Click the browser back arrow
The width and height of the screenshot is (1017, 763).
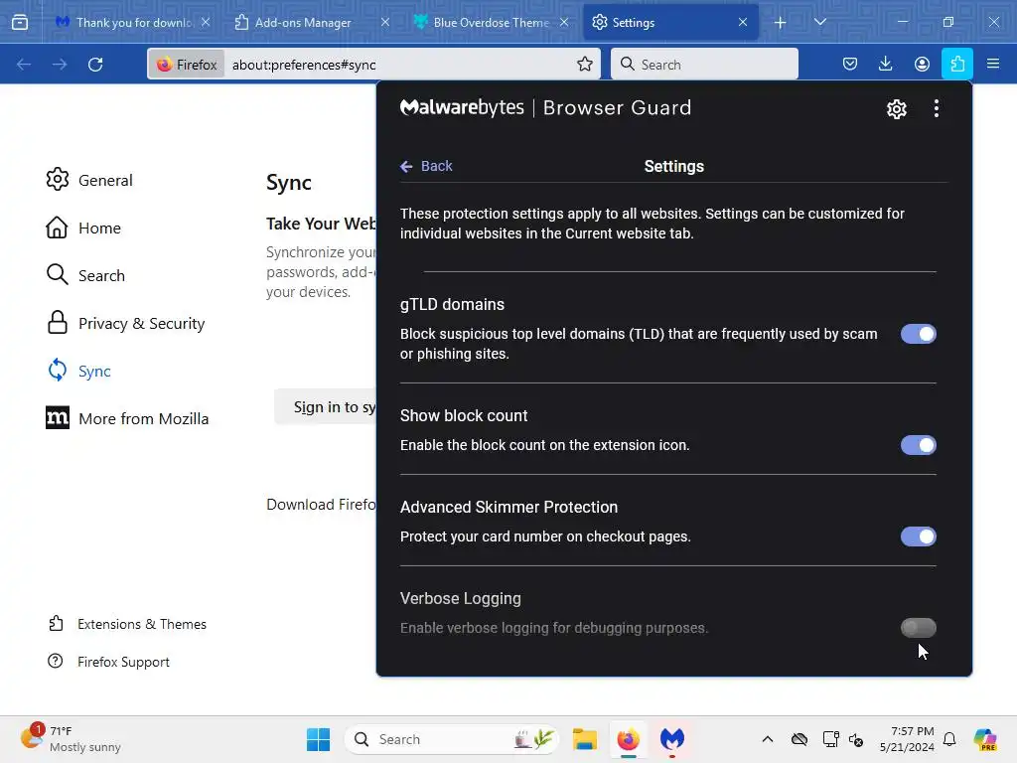(24, 64)
